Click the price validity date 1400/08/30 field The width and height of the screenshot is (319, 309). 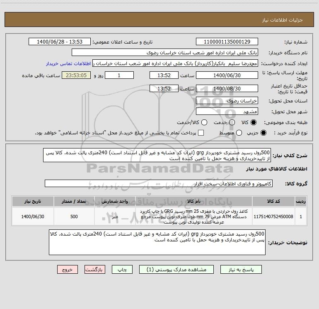click(x=227, y=88)
